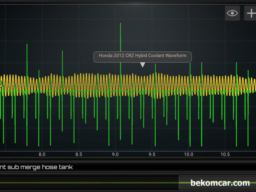The image size is (256, 192).
Task: Select the 10.0 mark on time axis
Action: tap(188, 154)
